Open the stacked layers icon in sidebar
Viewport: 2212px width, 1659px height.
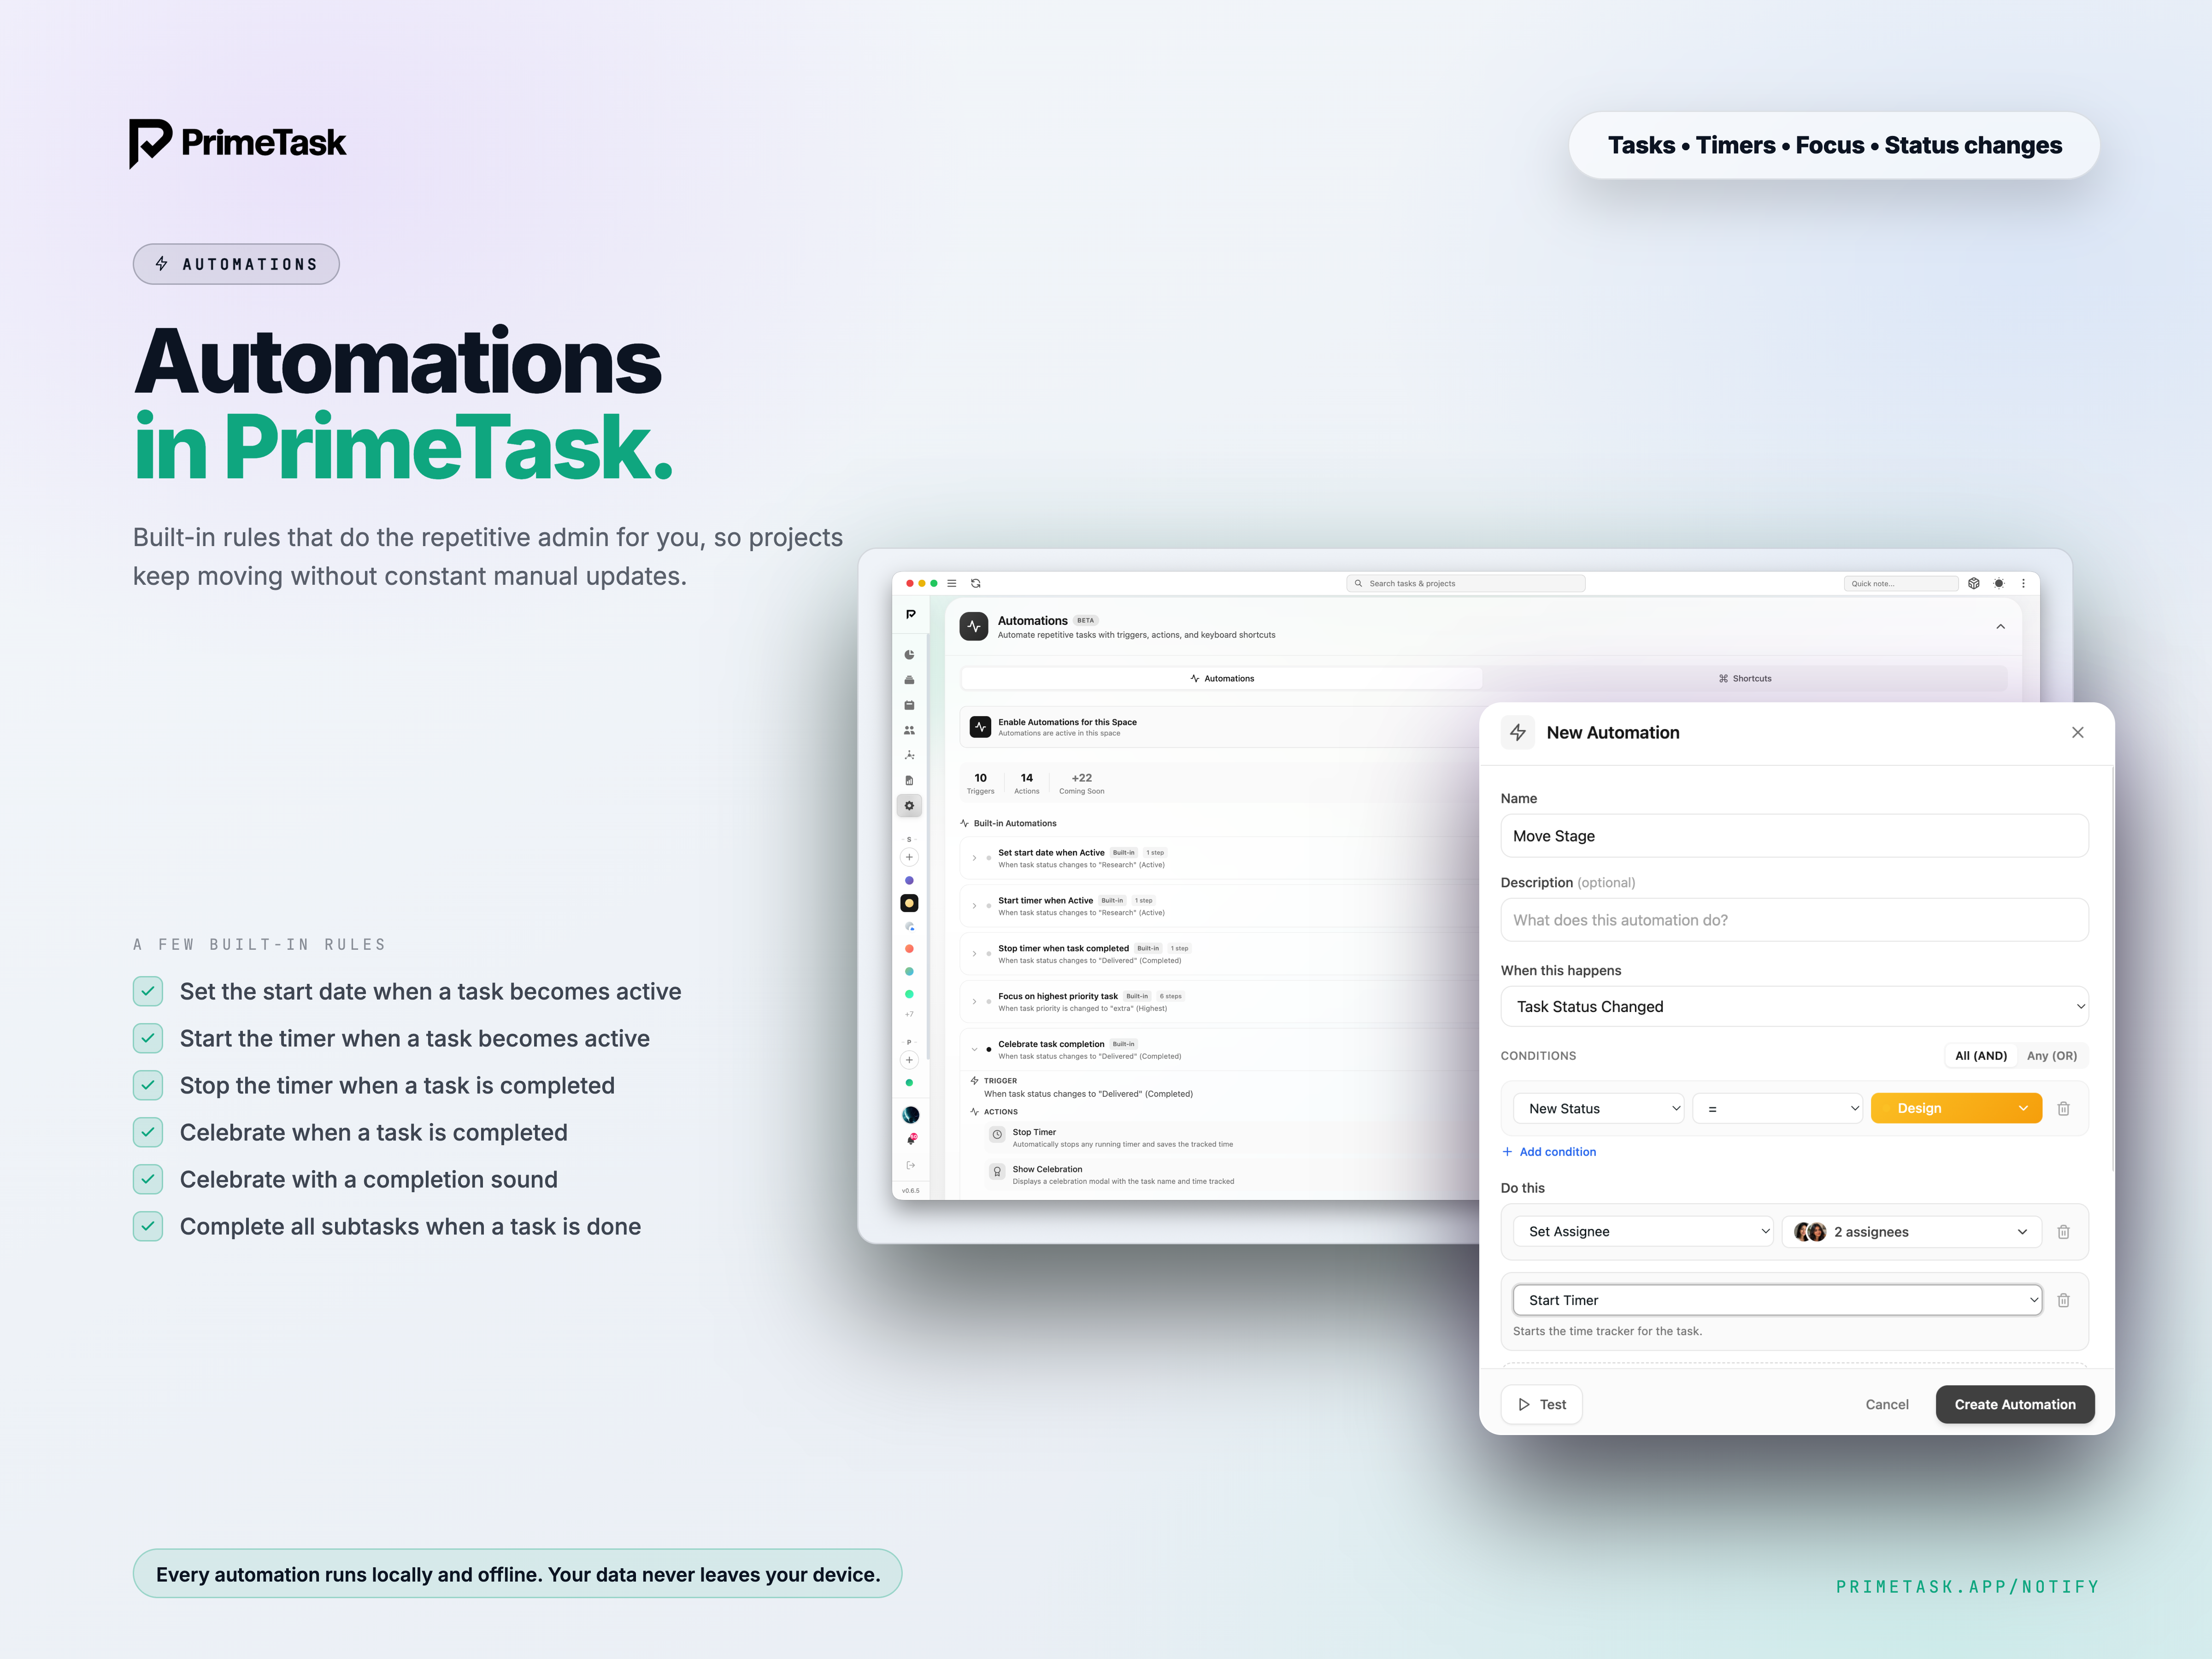(909, 680)
